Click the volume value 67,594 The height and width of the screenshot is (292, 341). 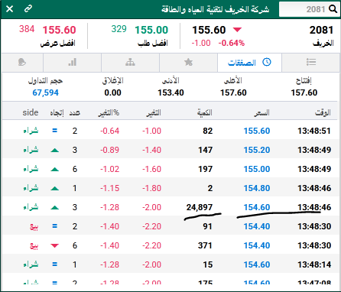45,92
